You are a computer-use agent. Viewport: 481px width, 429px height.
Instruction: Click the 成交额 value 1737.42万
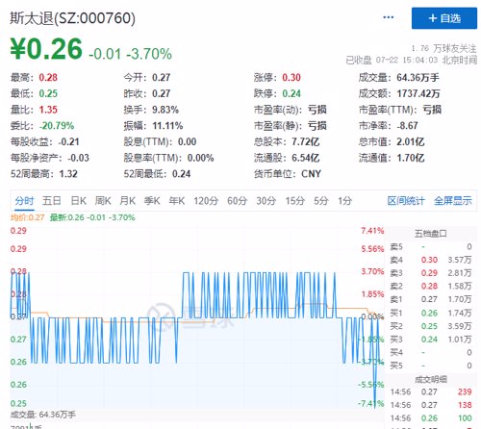(x=418, y=93)
